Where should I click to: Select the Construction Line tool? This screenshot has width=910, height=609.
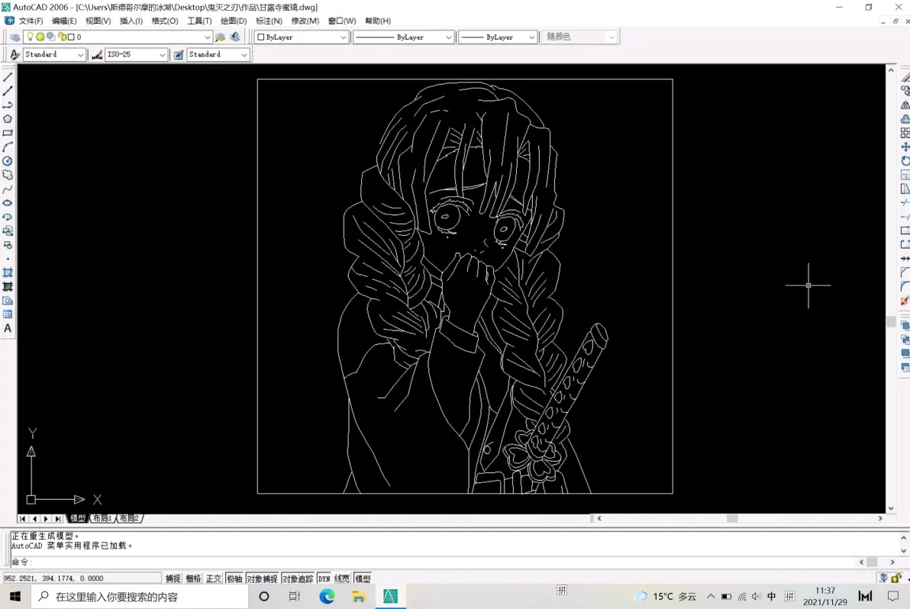point(8,91)
